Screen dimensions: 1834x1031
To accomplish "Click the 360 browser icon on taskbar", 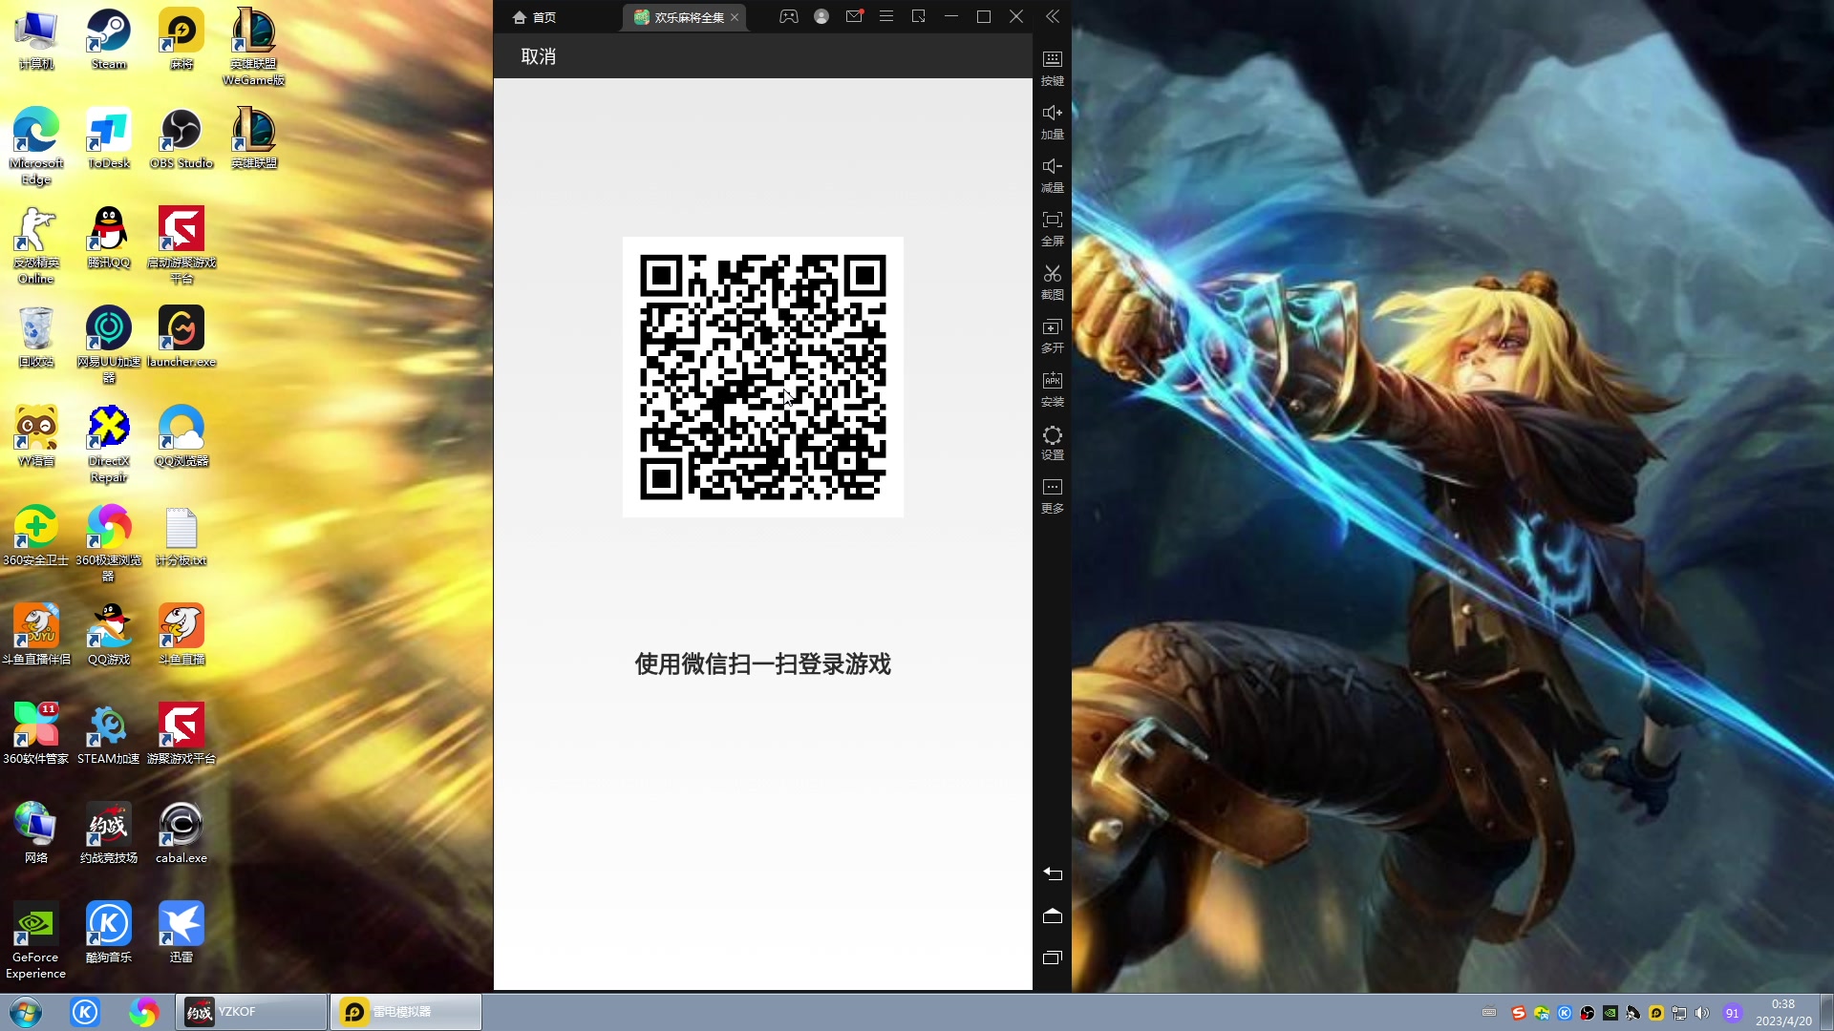I will (x=144, y=1012).
